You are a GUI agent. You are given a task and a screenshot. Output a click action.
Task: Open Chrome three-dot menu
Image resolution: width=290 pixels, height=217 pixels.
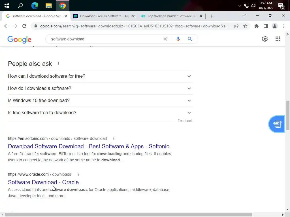pyautogui.click(x=284, y=26)
